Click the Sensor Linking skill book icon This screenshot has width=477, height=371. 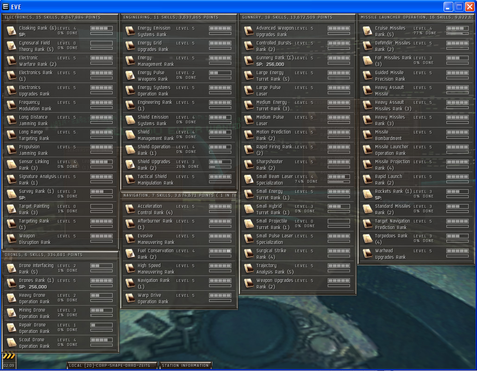pyautogui.click(x=11, y=164)
